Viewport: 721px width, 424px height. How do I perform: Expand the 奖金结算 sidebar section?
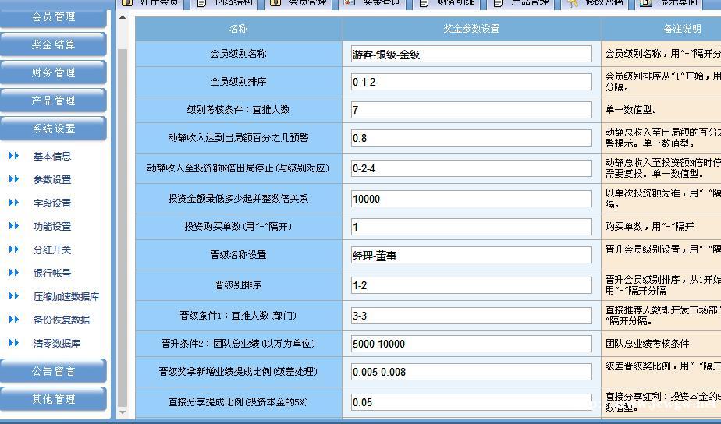(53, 44)
